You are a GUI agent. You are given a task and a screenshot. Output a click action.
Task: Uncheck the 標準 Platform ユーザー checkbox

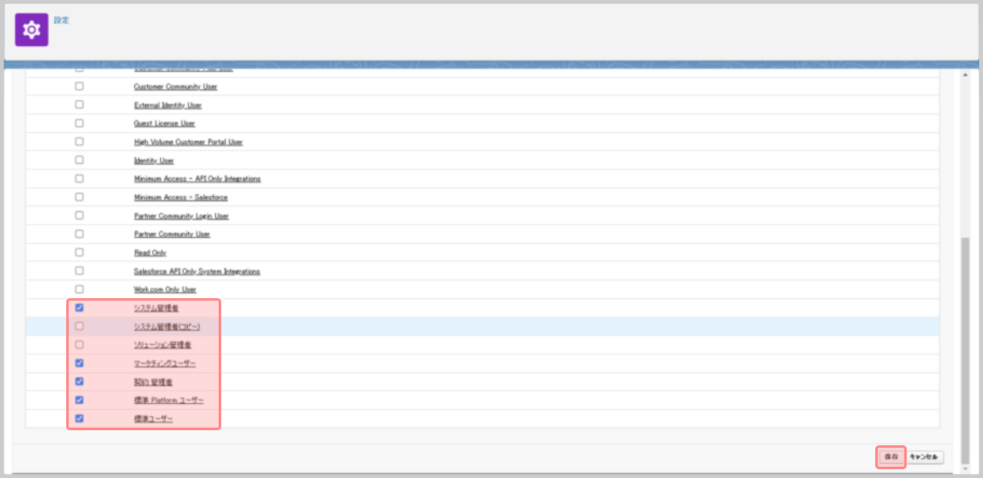pos(79,400)
